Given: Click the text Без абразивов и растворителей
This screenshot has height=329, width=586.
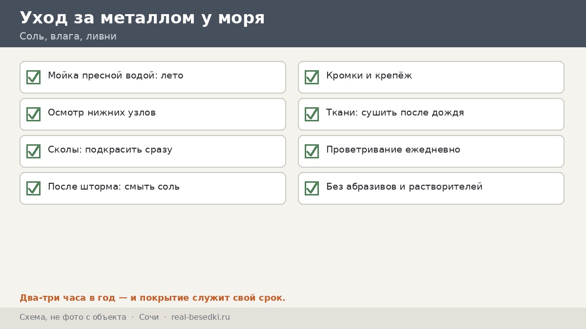Looking at the screenshot, I should 404,187.
